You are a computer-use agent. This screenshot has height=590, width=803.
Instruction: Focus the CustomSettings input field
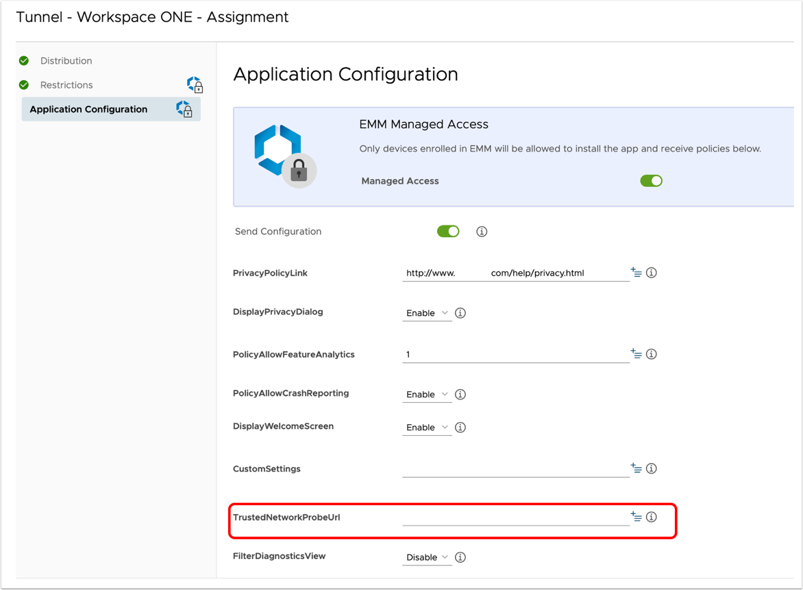[515, 469]
